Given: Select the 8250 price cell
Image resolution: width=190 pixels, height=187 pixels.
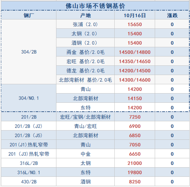Looking at the screenshot, I should (135, 182).
